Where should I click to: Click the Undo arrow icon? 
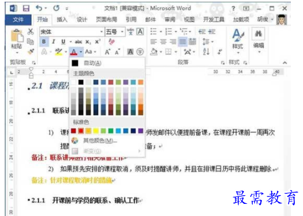[39, 8]
